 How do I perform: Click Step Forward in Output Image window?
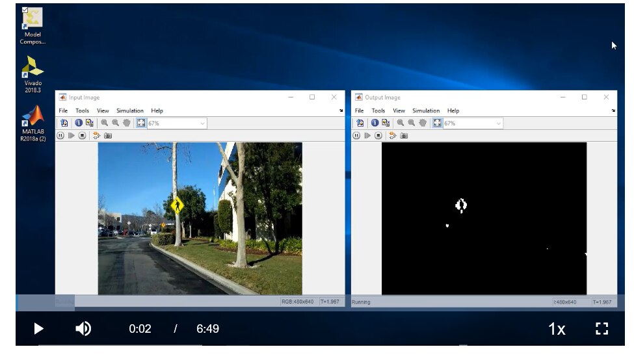pos(367,136)
